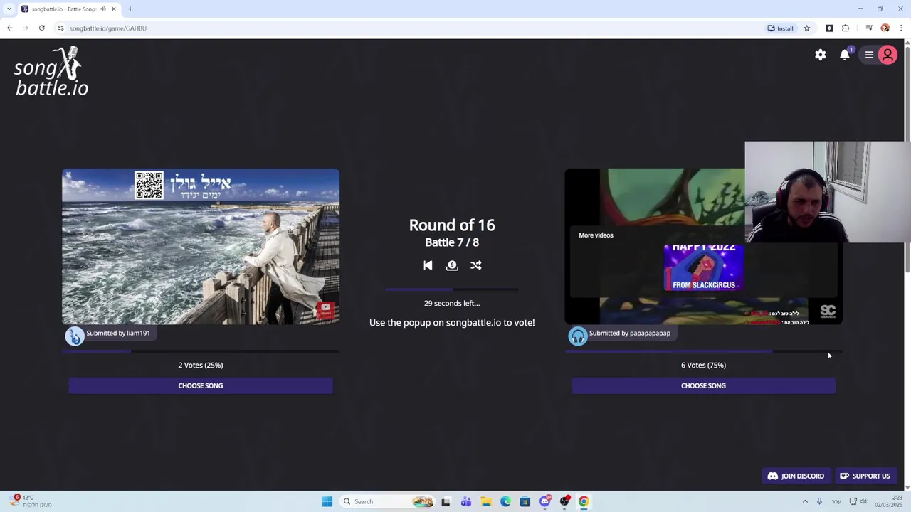Open Microsoft Edge from the taskbar
Image resolution: width=911 pixels, height=512 pixels.
point(505,501)
